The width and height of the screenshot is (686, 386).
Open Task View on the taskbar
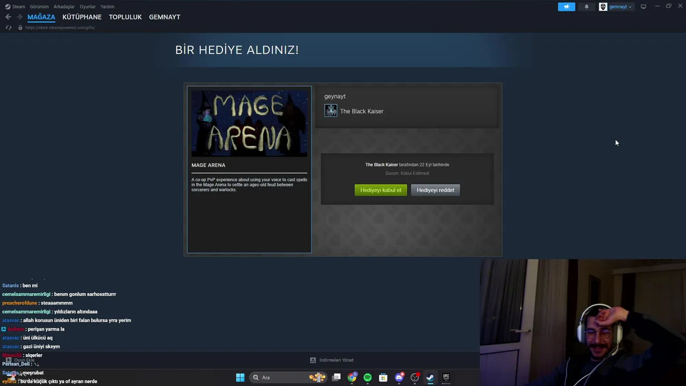coord(337,377)
